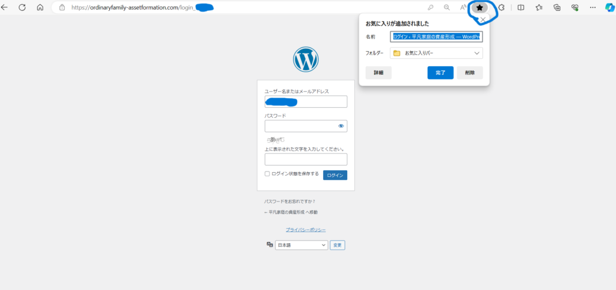Image resolution: width=616 pixels, height=290 pixels.
Task: Click the 上に表示された文字を入力してください。 label
Action: [305, 149]
